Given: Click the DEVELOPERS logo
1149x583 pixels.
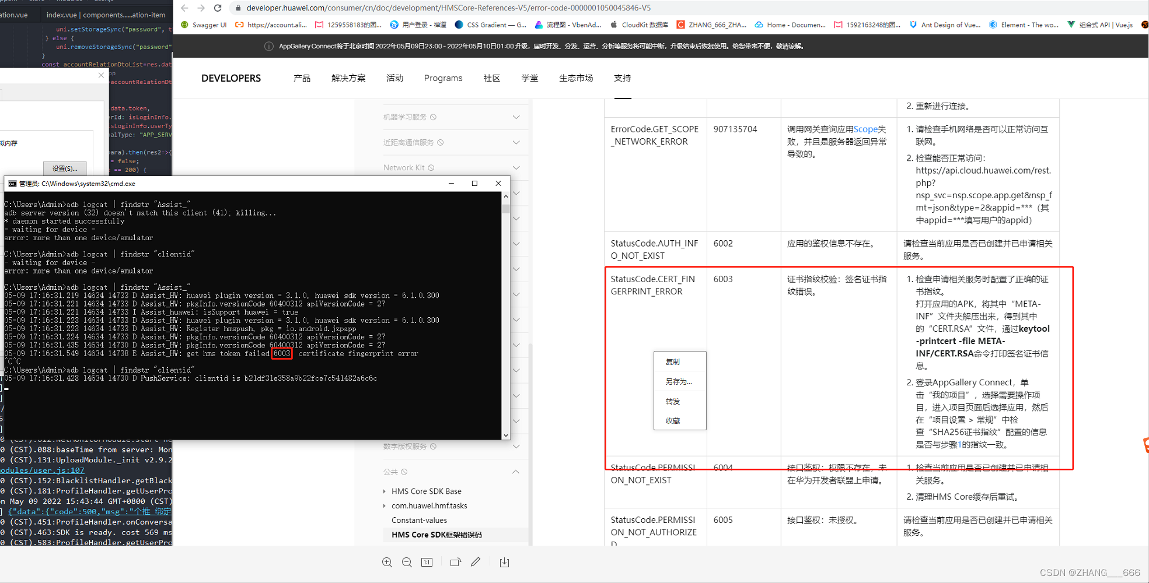Looking at the screenshot, I should [x=231, y=78].
